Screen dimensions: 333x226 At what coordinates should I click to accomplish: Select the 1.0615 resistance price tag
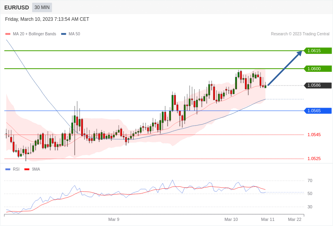point(318,51)
